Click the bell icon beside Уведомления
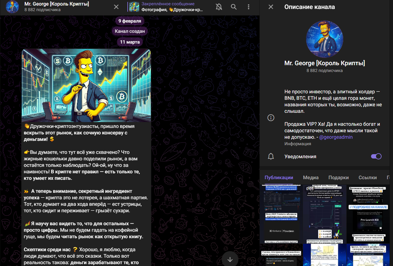The width and height of the screenshot is (393, 266). [271, 156]
